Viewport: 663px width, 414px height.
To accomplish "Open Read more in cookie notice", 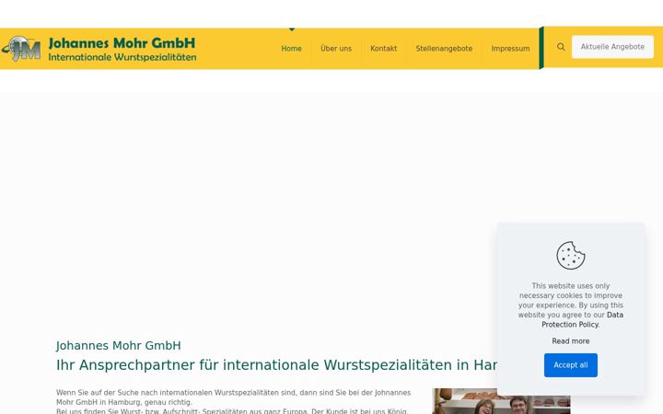I will (570, 341).
